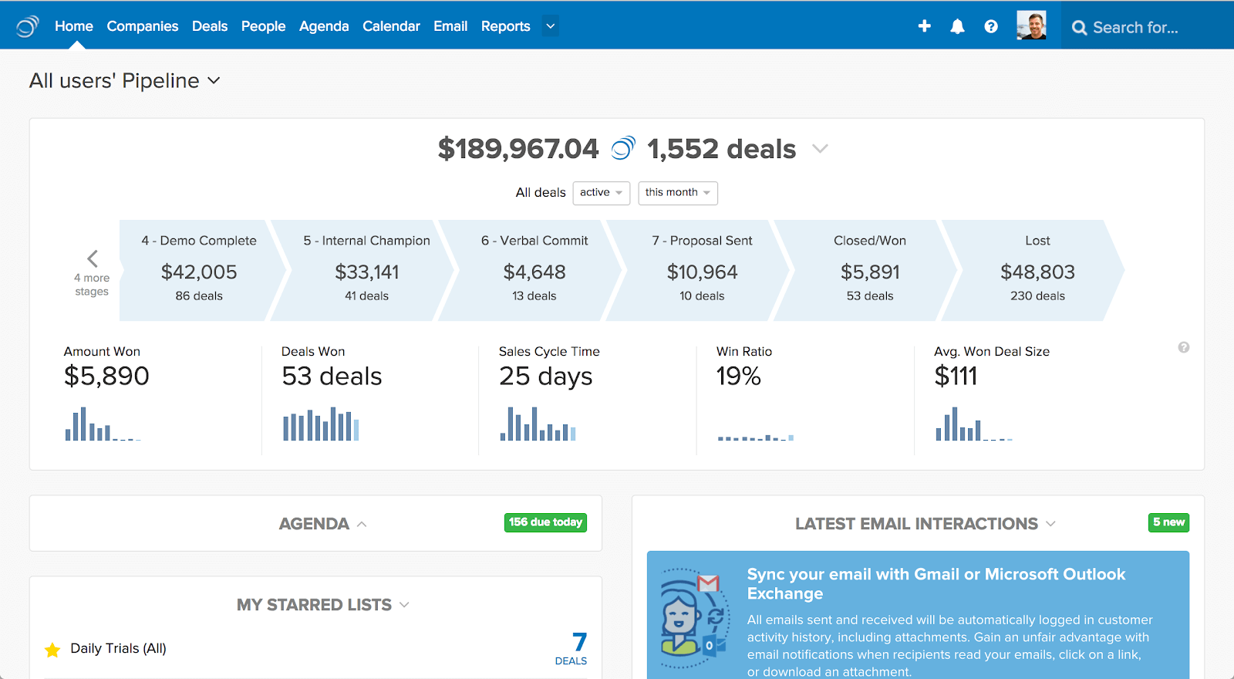1234x679 pixels.
Task: Click the 156 due today badge
Action: pyautogui.click(x=545, y=522)
